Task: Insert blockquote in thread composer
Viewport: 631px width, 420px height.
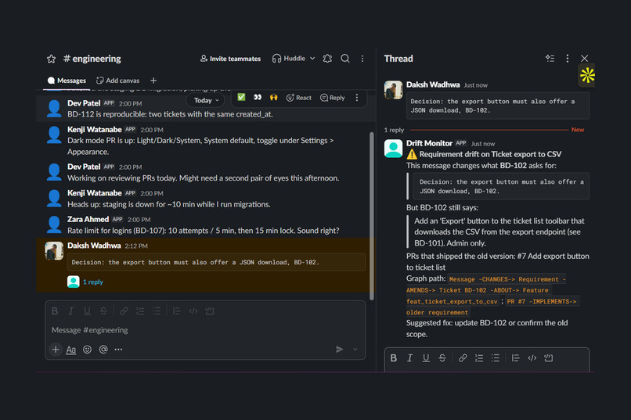Action: click(x=515, y=358)
